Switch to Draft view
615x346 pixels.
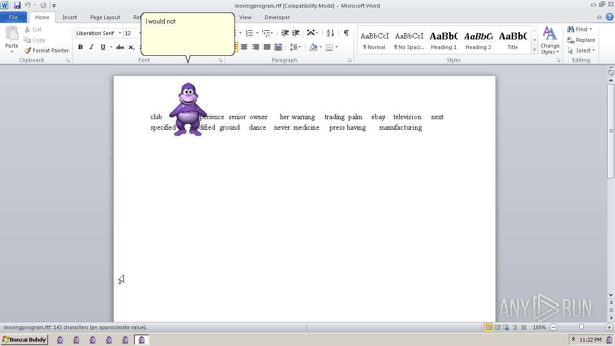pos(523,327)
